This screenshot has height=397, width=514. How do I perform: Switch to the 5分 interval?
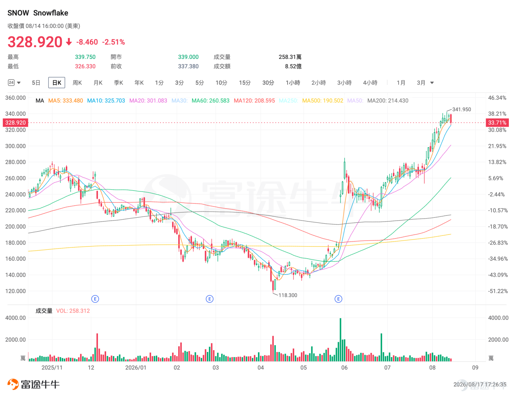[199, 83]
